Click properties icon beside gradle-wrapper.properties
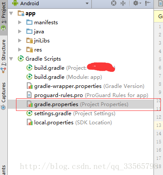Screen dimensions: 163x175 tap(29, 86)
